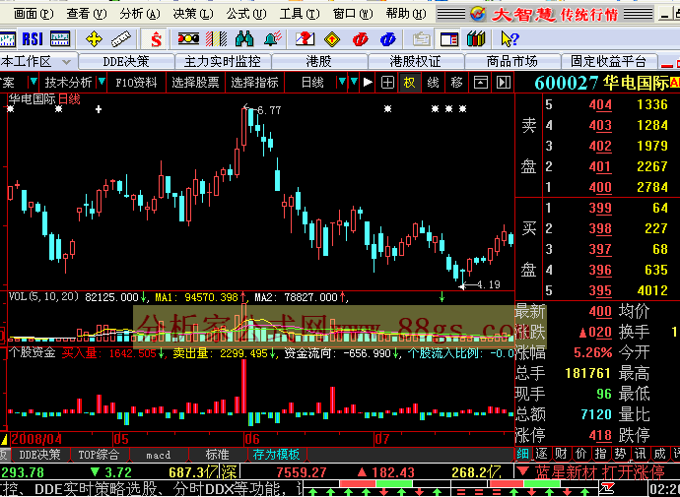Open the 窗口(W) menu
680x497 pixels.
tap(353, 14)
